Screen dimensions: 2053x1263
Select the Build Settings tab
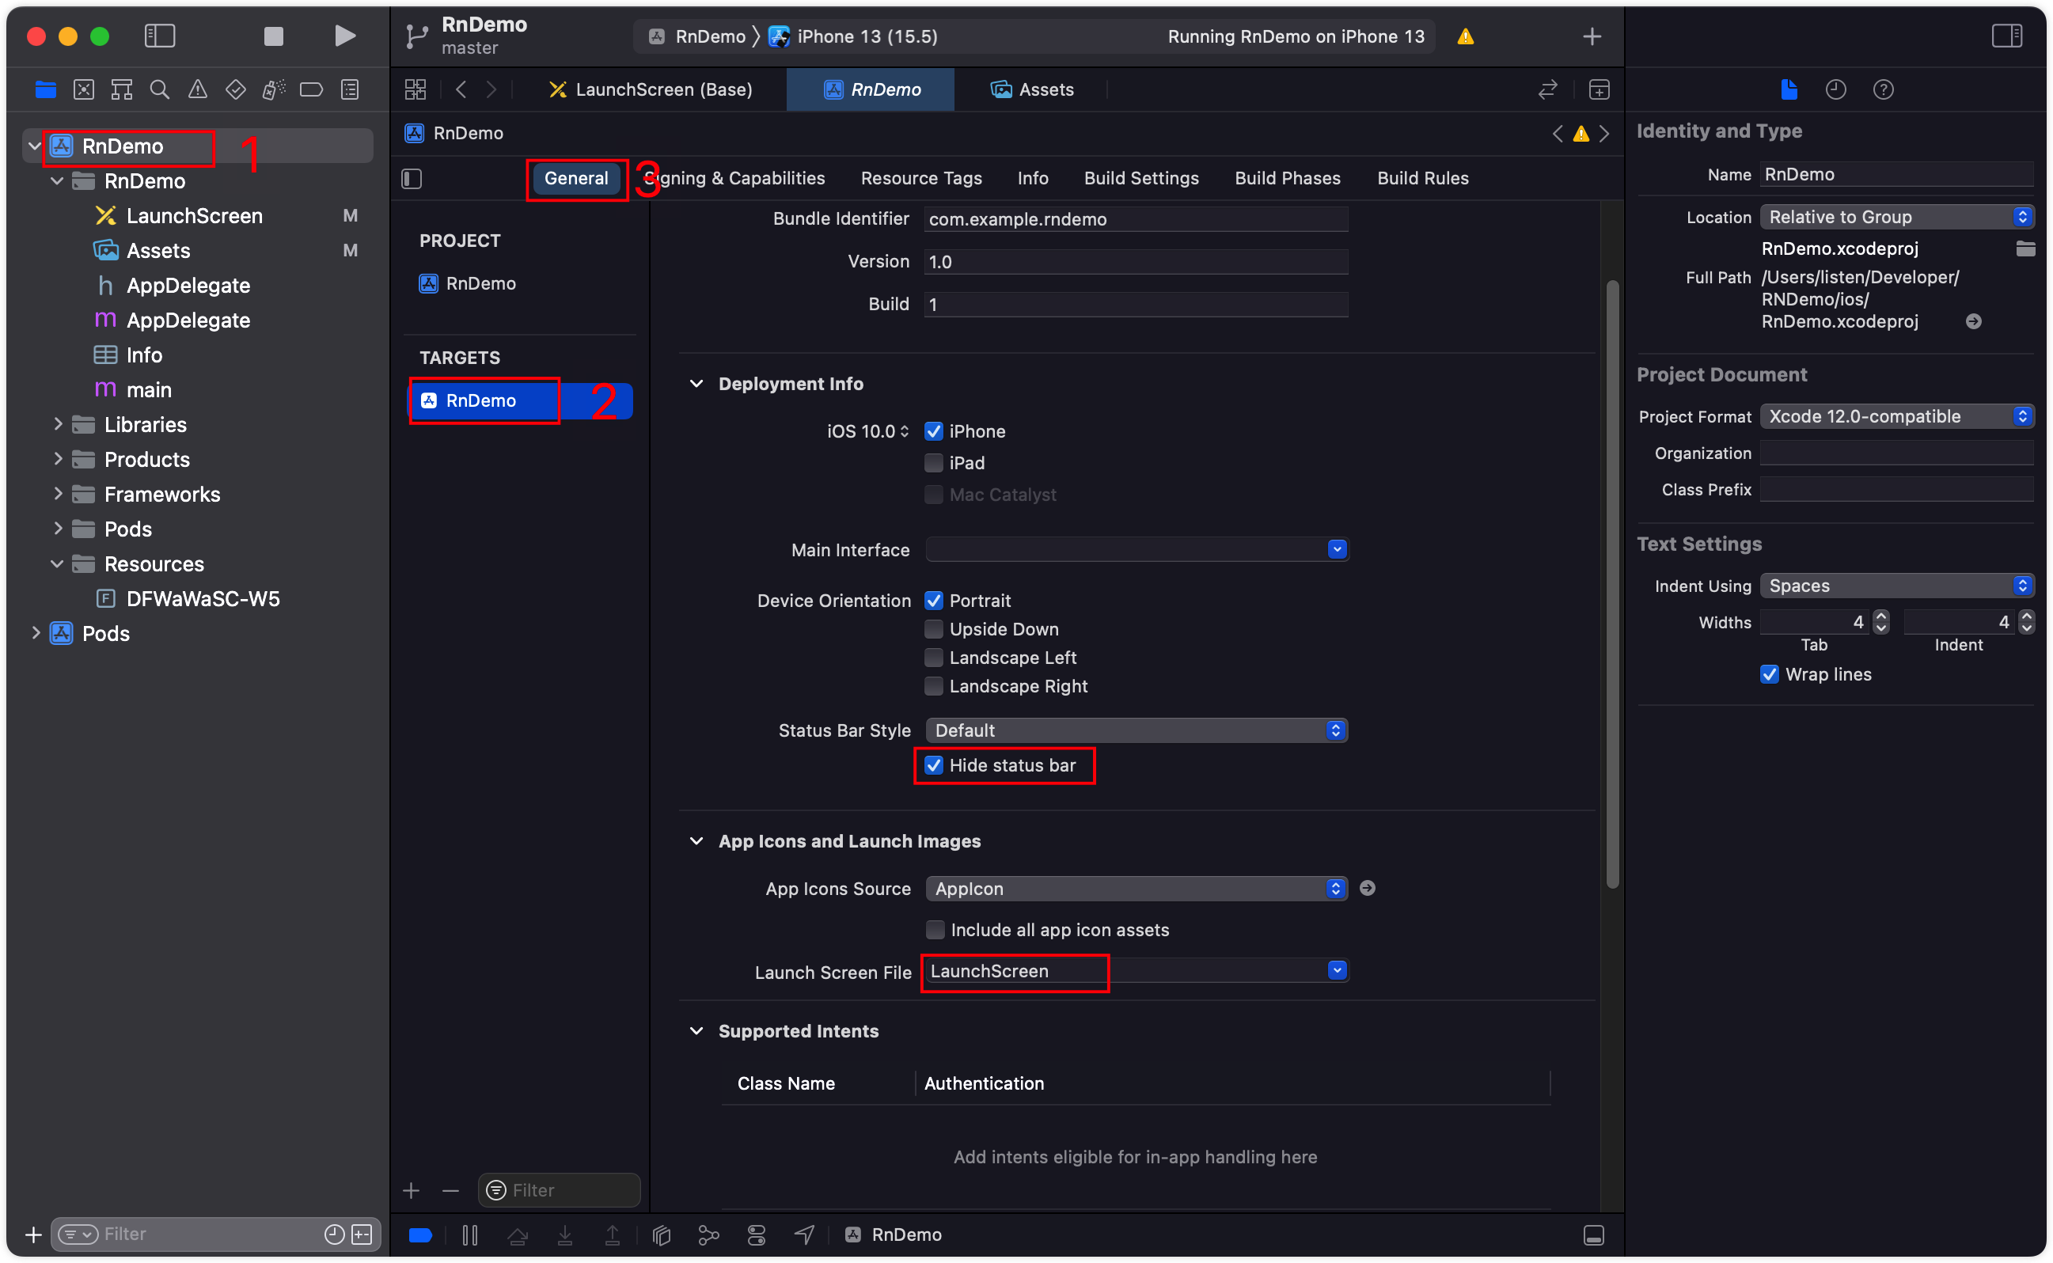pos(1142,177)
